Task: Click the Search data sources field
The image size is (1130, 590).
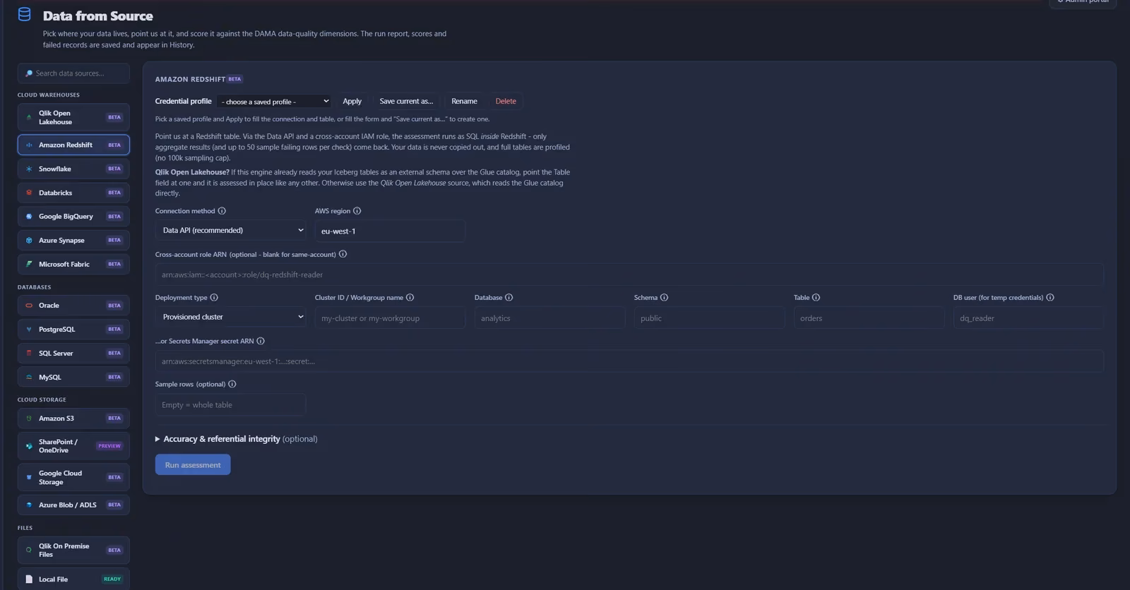Action: (73, 73)
